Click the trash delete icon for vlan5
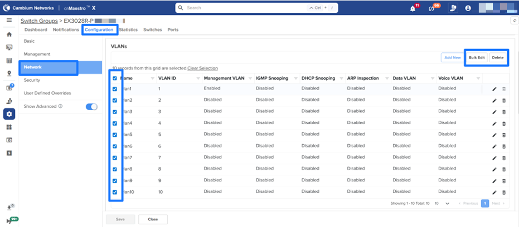Image resolution: width=519 pixels, height=227 pixels. point(504,135)
